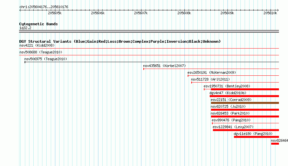
Task: Click the 205605k ruler tick label
Action: click(x=55, y=13)
